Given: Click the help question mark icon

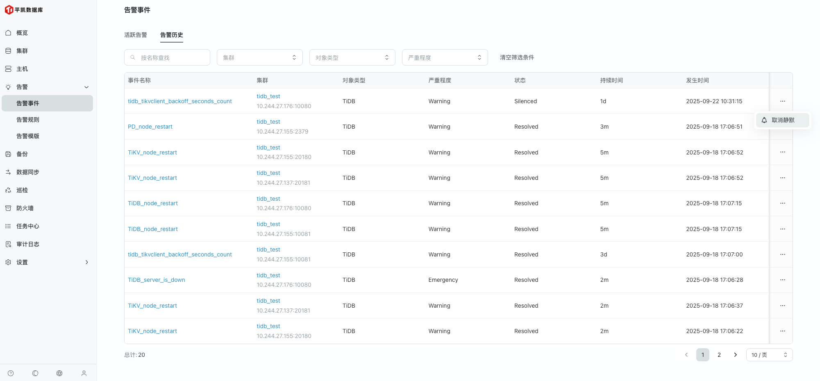Looking at the screenshot, I should [11, 373].
